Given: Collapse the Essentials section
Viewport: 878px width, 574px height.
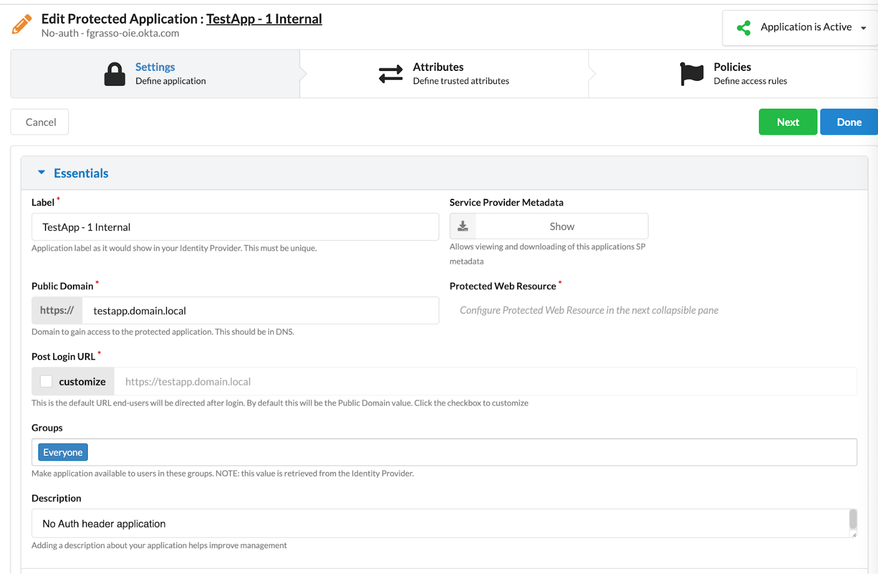Looking at the screenshot, I should point(42,173).
